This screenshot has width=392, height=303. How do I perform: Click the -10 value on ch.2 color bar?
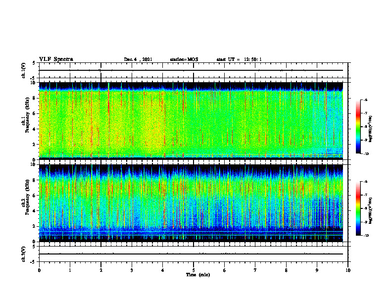(x=366, y=236)
